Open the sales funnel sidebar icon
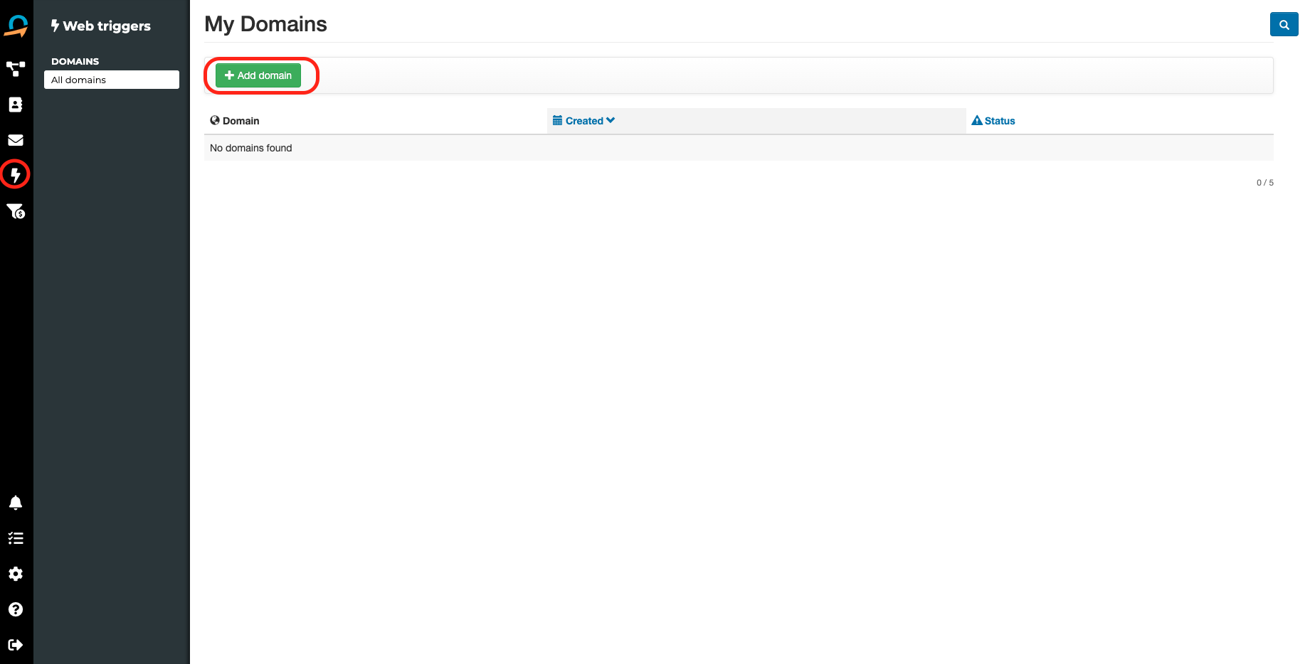Screen dimensions: 1310x664 coord(16,211)
